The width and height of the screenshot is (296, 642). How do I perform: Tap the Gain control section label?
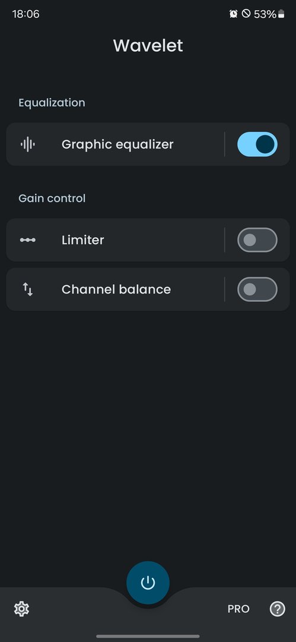click(52, 198)
